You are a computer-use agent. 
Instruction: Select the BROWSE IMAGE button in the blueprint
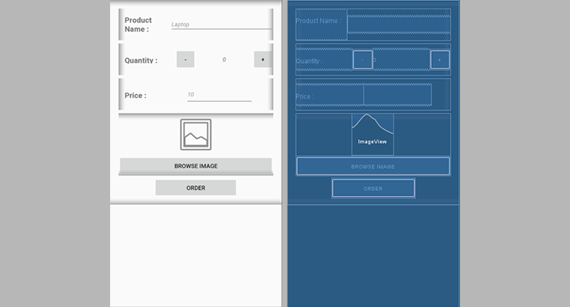click(373, 166)
